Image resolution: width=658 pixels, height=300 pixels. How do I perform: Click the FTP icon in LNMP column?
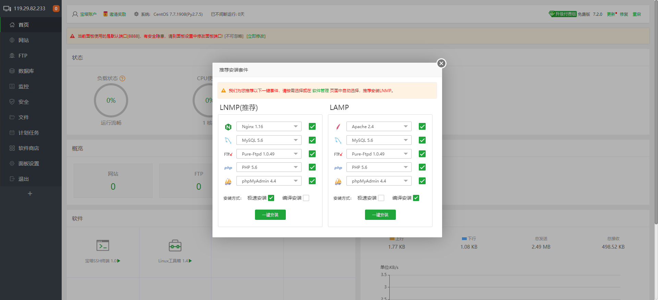click(228, 154)
